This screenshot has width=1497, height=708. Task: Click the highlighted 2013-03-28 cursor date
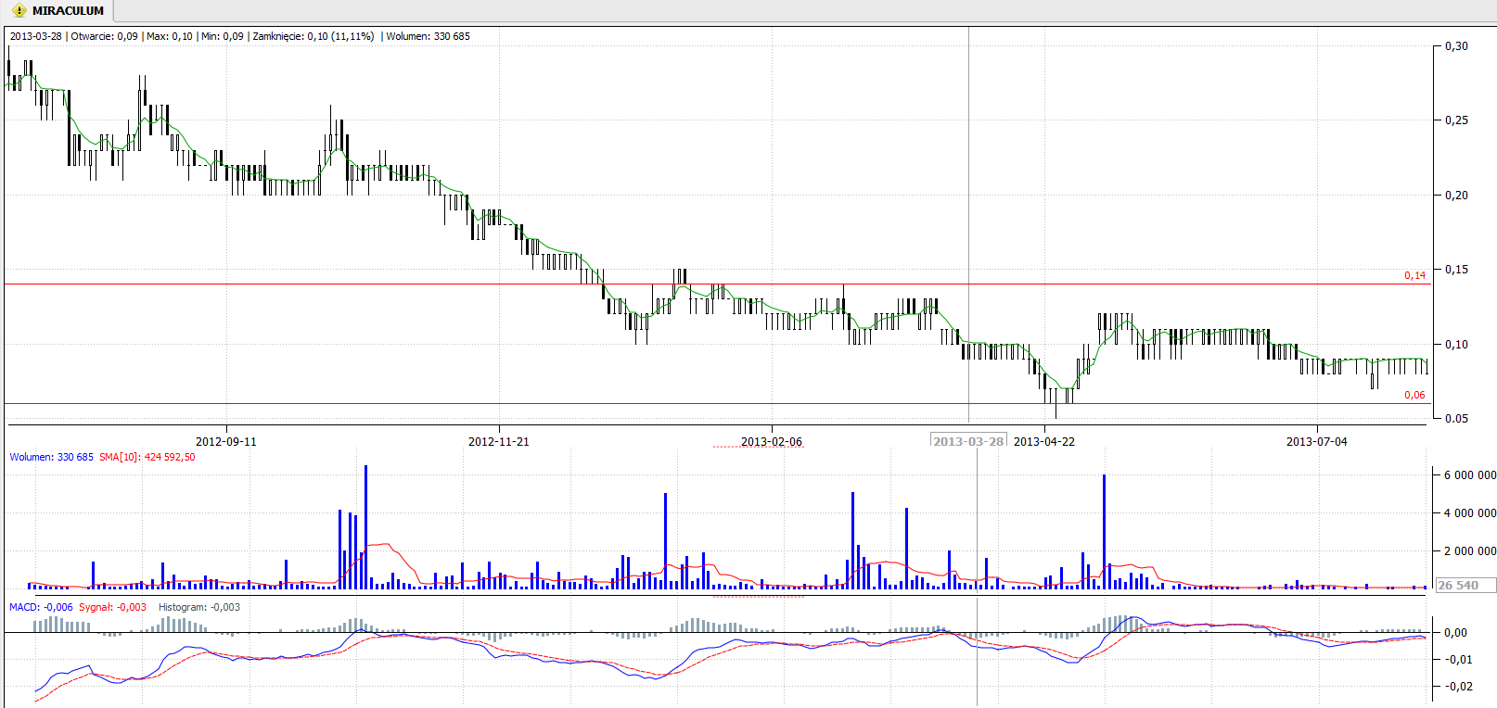[968, 441]
